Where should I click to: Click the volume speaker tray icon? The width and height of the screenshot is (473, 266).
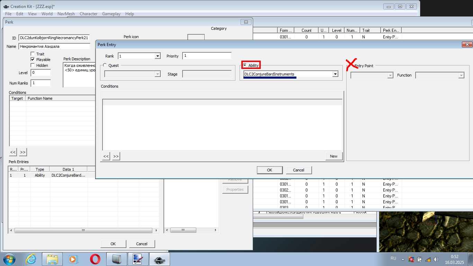(436, 259)
